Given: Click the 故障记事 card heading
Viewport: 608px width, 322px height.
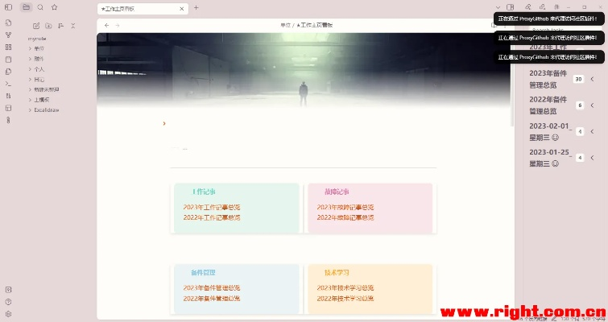Looking at the screenshot, I should click(x=337, y=192).
